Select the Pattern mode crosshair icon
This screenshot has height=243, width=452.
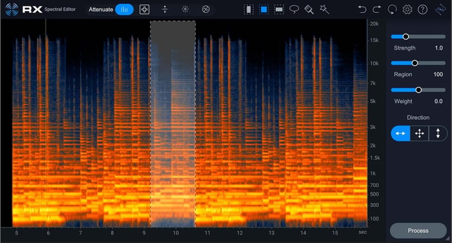tap(165, 10)
